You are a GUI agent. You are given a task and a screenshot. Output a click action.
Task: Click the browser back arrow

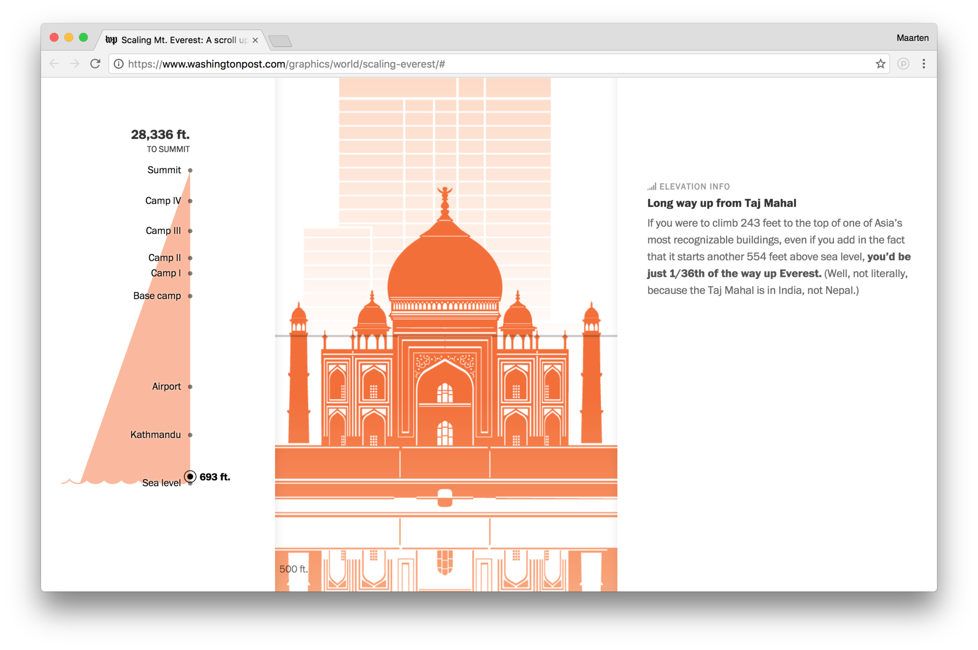pyautogui.click(x=54, y=64)
